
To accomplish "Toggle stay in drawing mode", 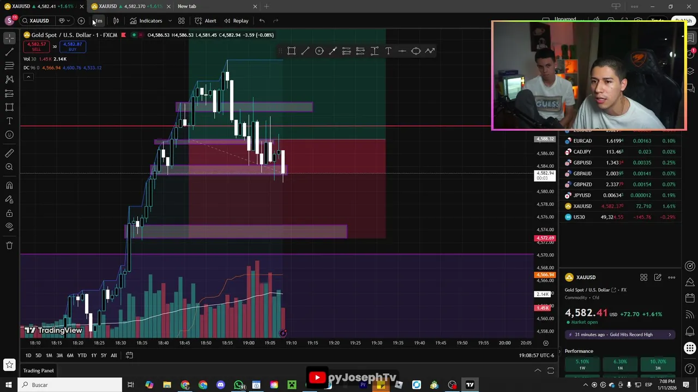I will (x=9, y=199).
